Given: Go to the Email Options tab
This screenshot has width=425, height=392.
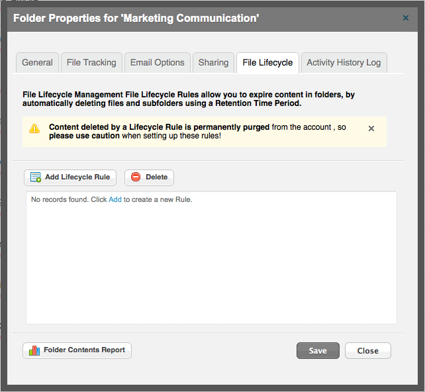Looking at the screenshot, I should click(157, 63).
